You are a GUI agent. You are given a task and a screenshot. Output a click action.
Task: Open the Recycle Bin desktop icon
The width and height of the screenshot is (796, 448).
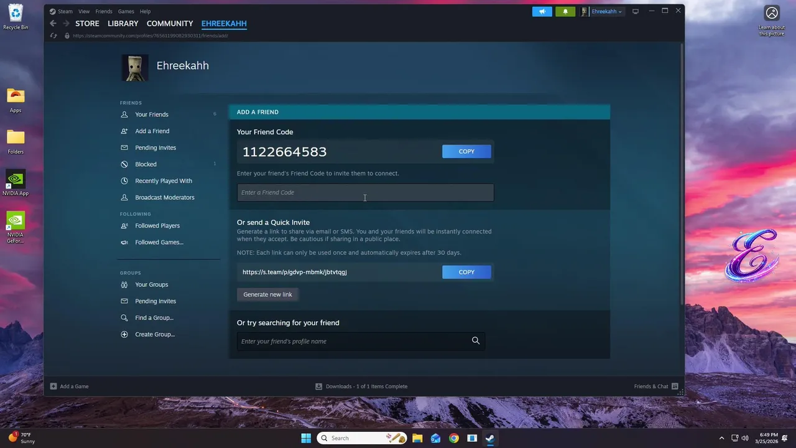16,17
